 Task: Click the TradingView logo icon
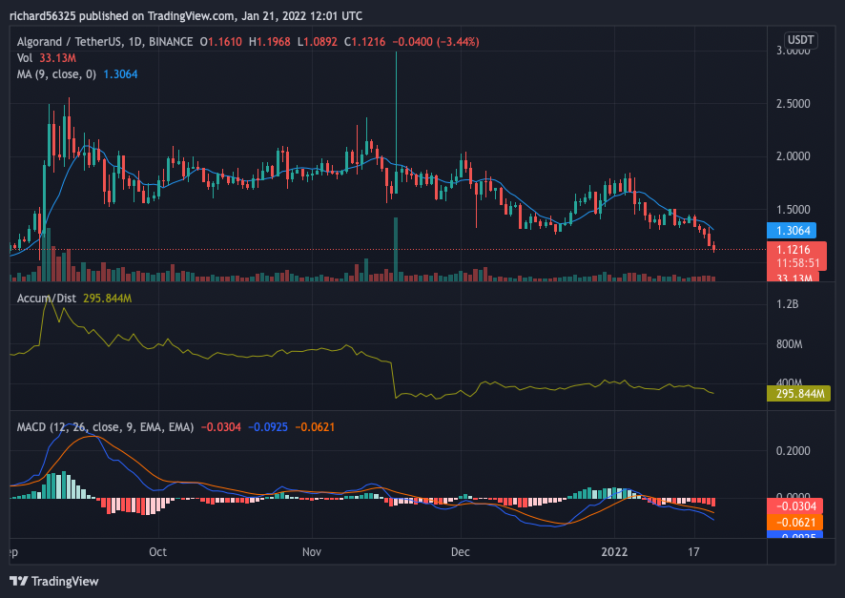pos(19,581)
